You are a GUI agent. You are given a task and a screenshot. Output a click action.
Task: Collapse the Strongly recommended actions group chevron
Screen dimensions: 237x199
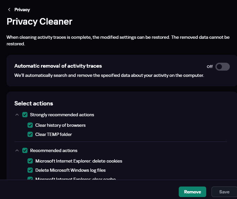tap(17, 115)
